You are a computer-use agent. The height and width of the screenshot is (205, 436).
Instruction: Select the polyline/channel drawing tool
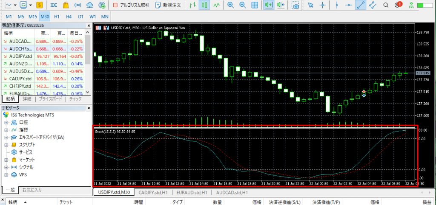[373, 5]
